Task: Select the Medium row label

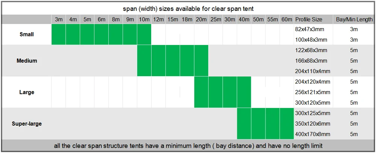Action: tap(27, 61)
